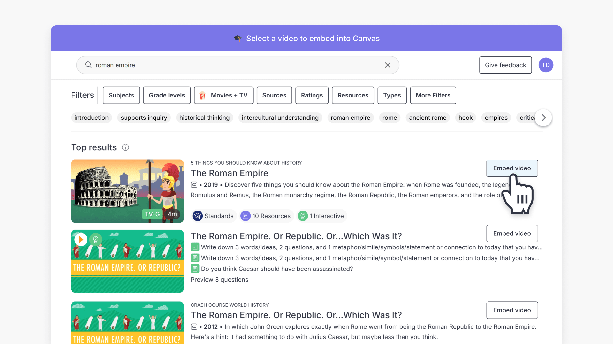Viewport: 613px width, 344px height.
Task: Select the 'historical thinking' tag chip
Action: pos(204,118)
